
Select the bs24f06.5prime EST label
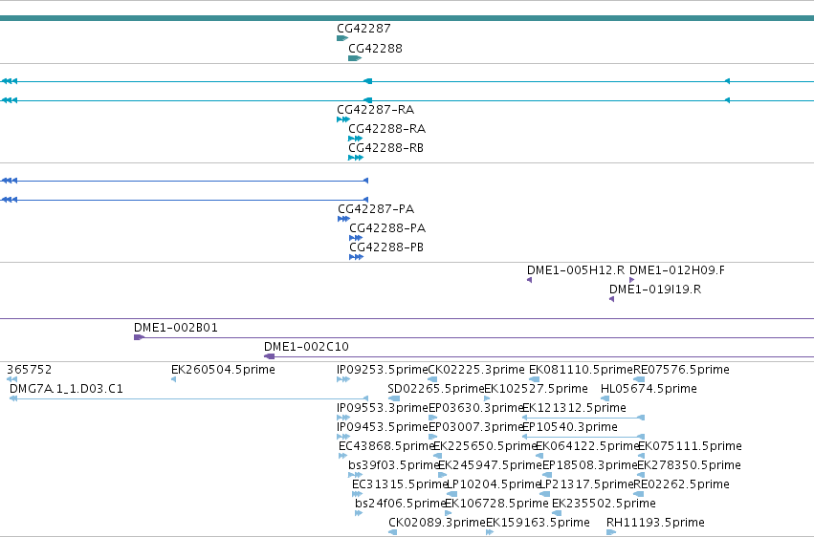400,504
